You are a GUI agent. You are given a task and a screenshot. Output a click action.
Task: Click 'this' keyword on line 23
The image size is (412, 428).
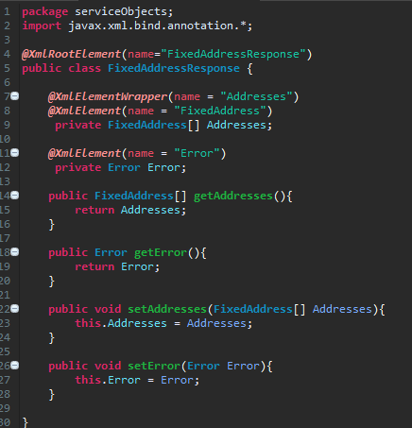(88, 323)
